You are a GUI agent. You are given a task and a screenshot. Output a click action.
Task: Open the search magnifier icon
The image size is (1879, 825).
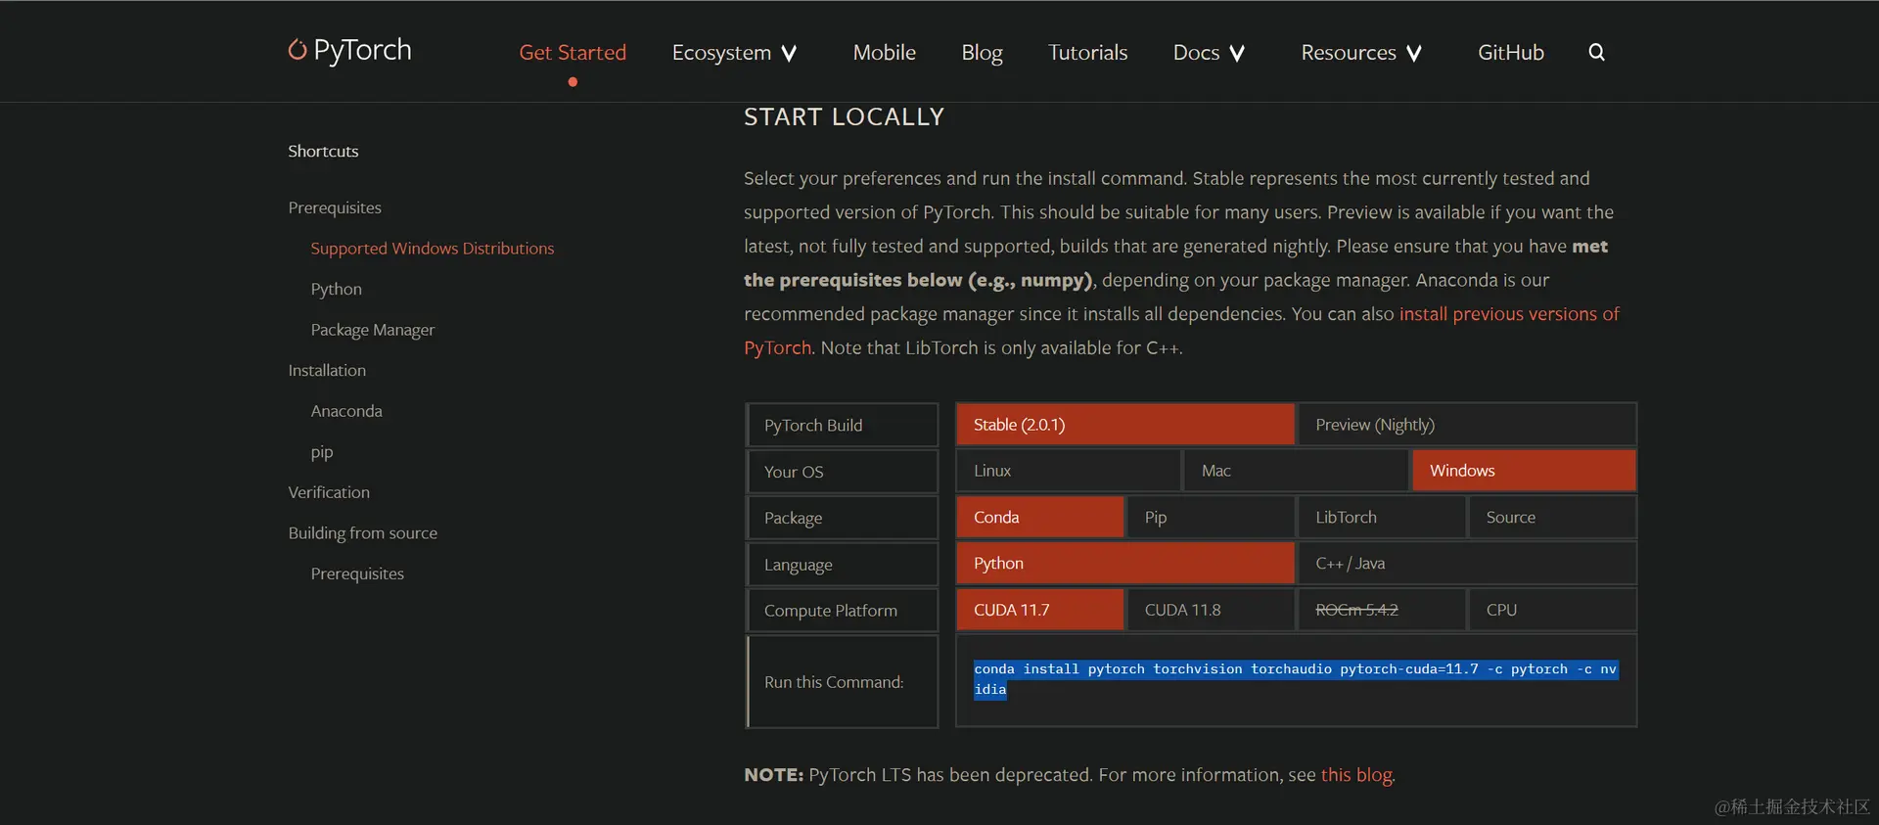1596,52
